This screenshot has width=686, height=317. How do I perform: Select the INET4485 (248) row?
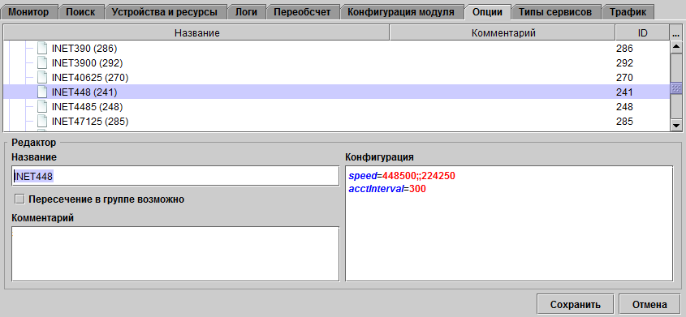(336, 106)
